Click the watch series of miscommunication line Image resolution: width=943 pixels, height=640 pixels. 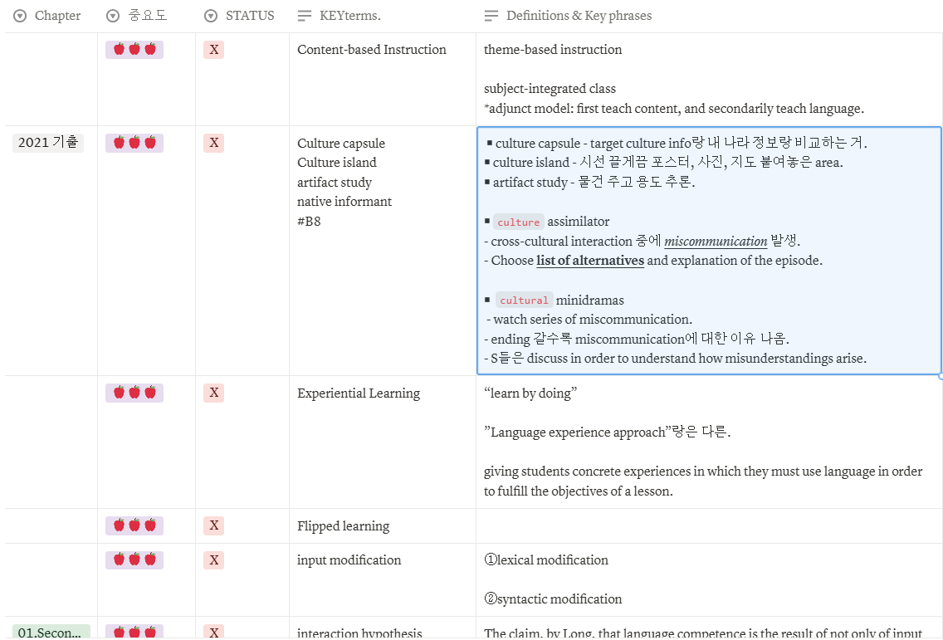[589, 320]
